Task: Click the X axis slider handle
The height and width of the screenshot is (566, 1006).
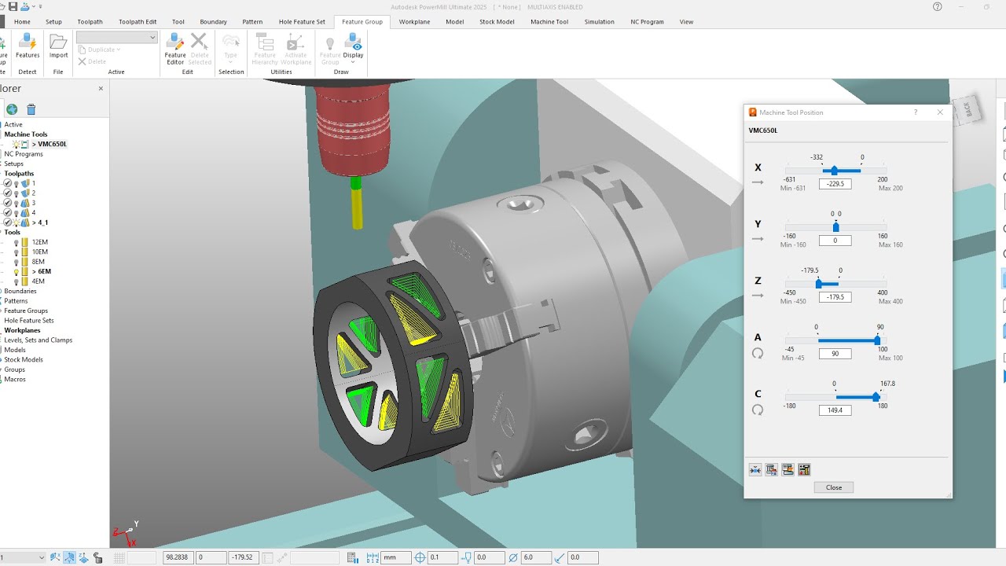Action: pyautogui.click(x=834, y=171)
